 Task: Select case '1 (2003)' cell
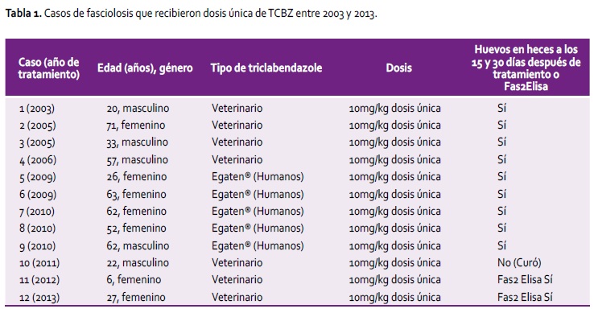(37, 109)
